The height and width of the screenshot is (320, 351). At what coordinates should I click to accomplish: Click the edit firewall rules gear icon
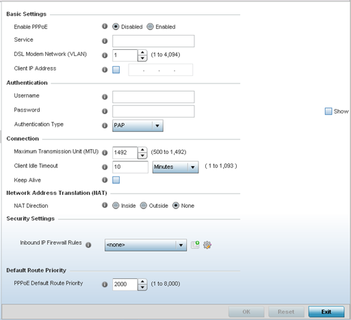207,245
